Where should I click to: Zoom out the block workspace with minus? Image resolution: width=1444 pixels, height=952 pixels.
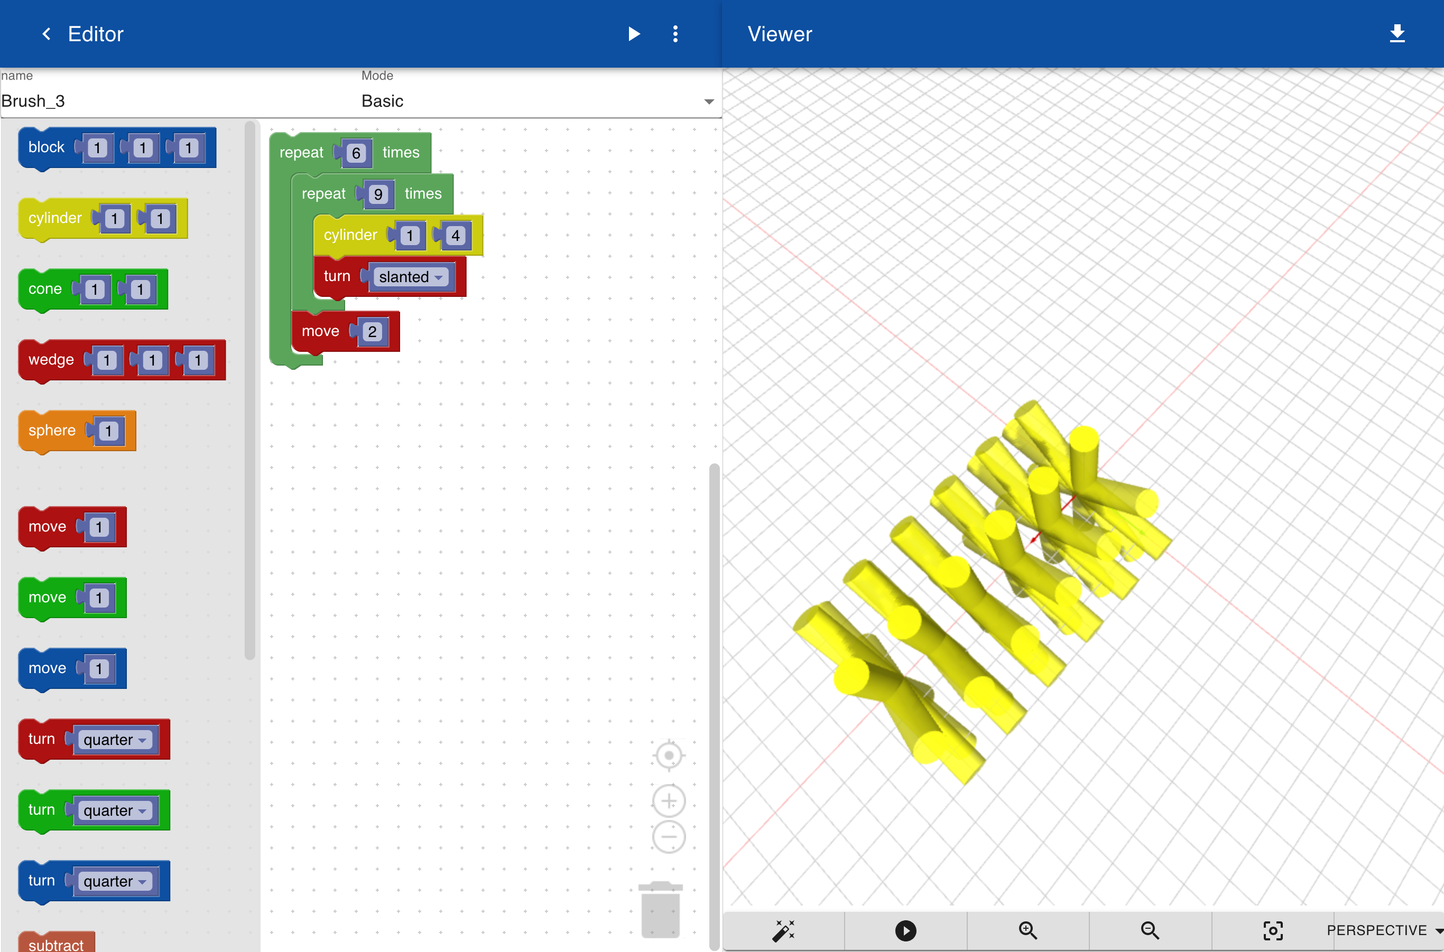(669, 837)
